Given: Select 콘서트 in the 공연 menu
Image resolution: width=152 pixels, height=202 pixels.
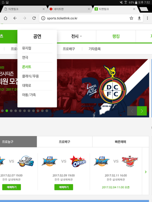Looking at the screenshot, I should click(x=27, y=67).
